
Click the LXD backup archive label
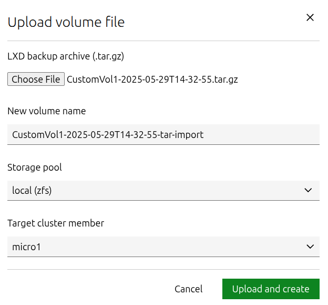(x=66, y=55)
